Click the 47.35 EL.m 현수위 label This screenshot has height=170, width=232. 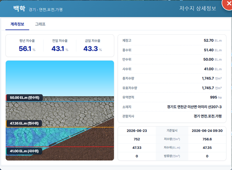[24, 124]
